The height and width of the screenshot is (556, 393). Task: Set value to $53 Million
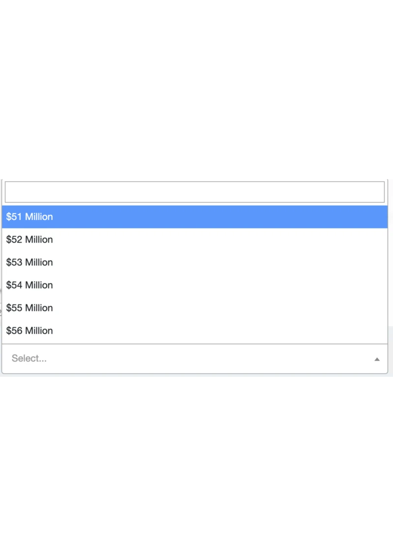pos(29,262)
